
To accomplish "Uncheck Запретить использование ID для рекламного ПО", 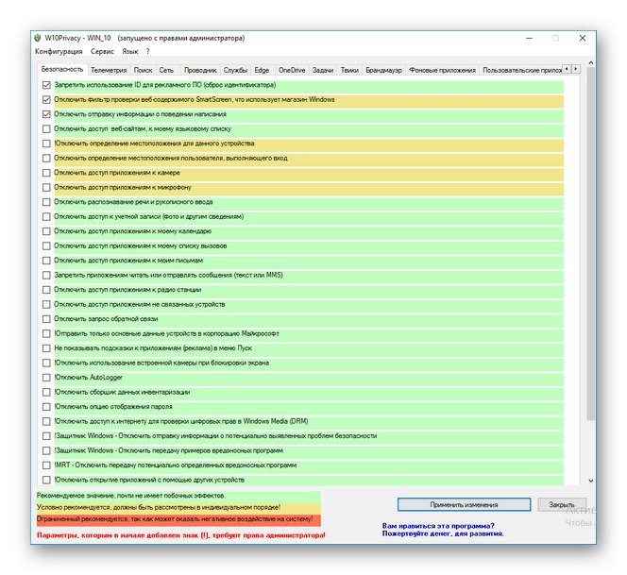I will click(x=46, y=85).
